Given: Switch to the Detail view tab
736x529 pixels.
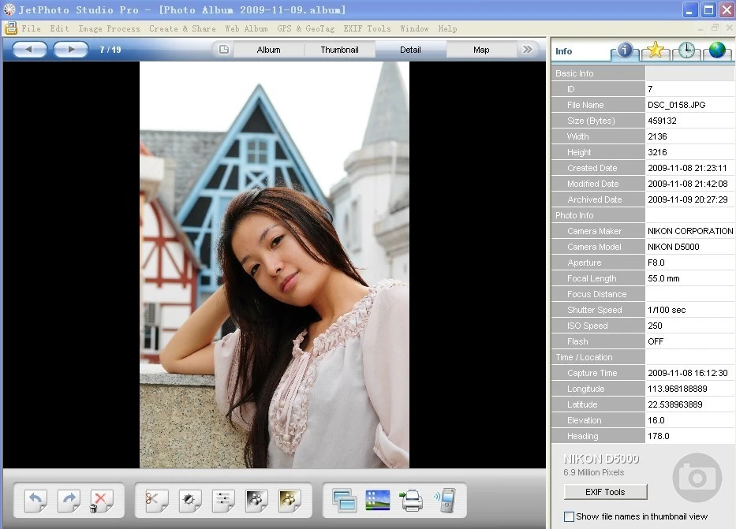Looking at the screenshot, I should [x=410, y=50].
